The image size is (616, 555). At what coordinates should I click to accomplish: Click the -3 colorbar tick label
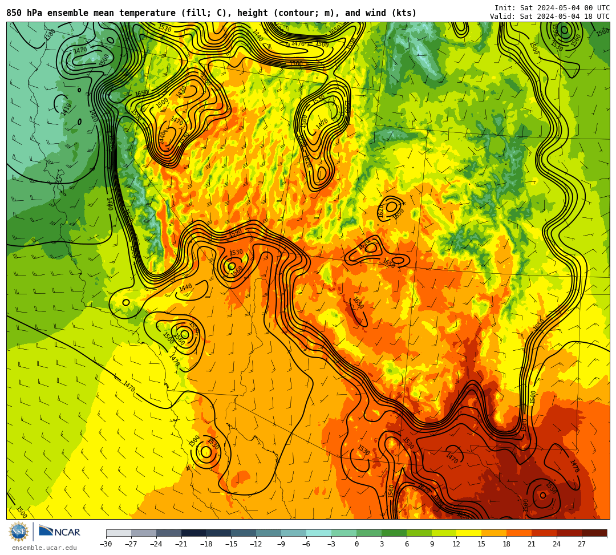click(x=331, y=544)
